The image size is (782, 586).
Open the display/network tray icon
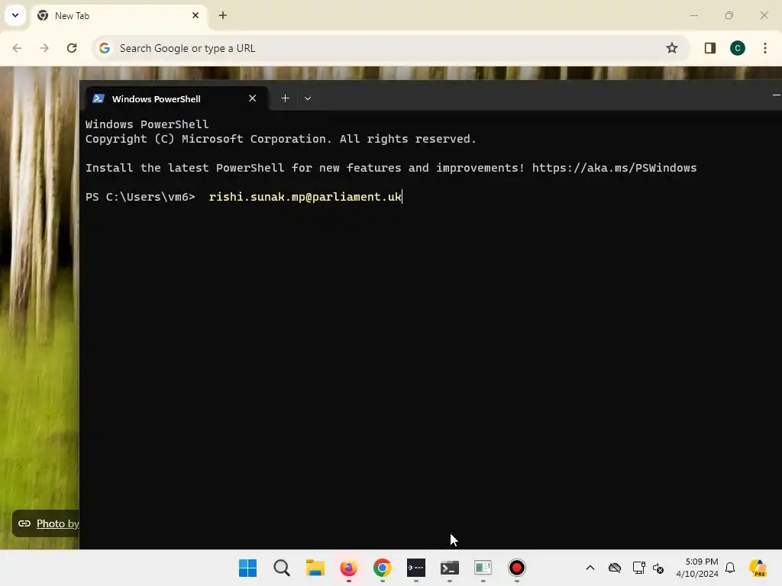[639, 568]
